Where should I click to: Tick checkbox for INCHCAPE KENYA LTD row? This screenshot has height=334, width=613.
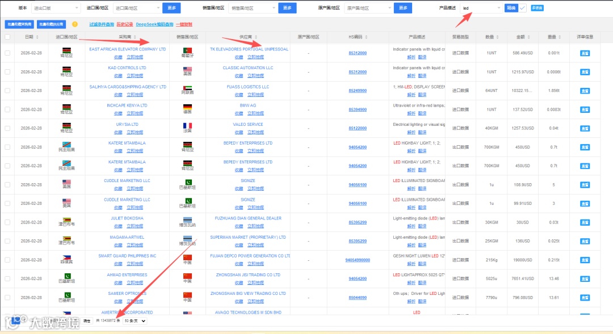click(x=7, y=110)
